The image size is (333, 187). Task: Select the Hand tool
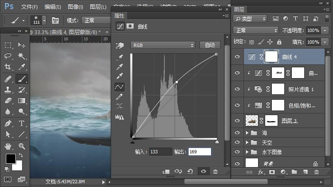[x=8, y=146]
